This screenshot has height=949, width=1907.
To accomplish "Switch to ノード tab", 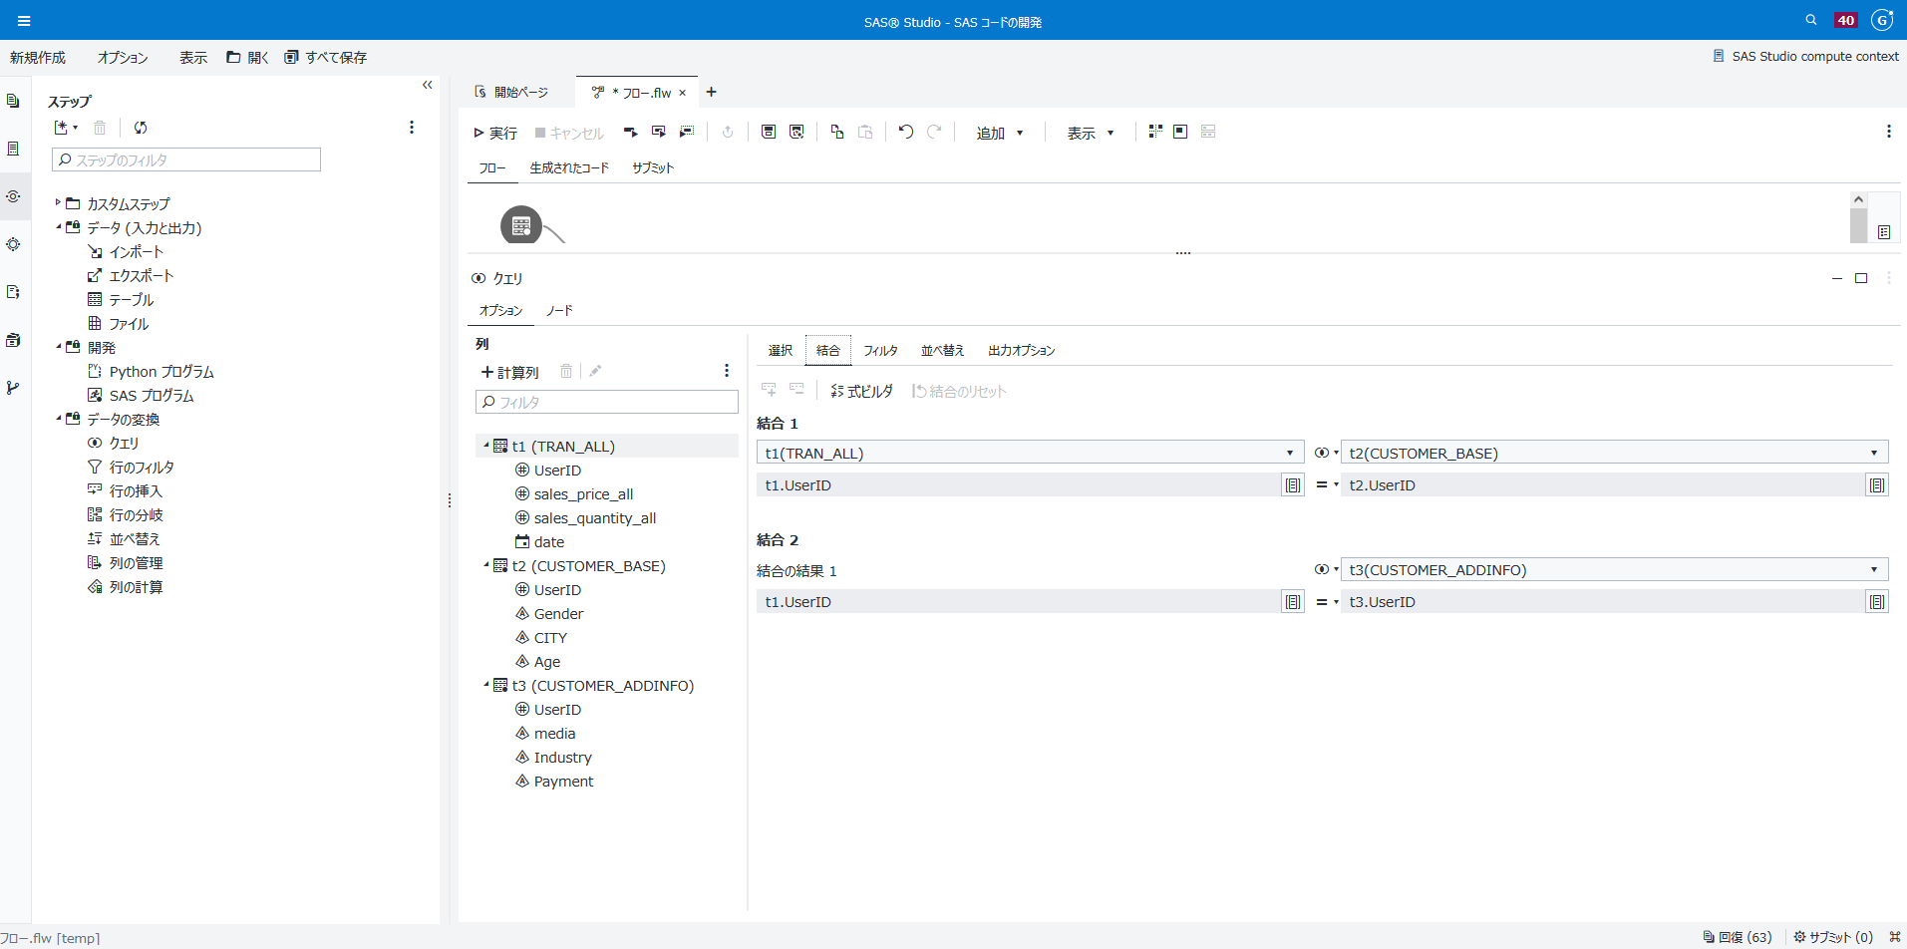I will (x=559, y=310).
